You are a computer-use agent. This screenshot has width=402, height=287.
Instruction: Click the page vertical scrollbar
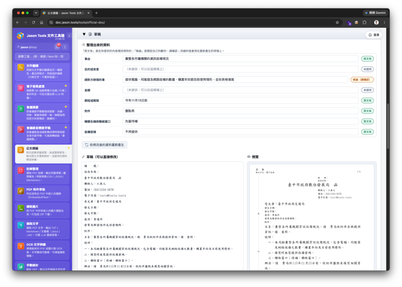tap(388, 126)
